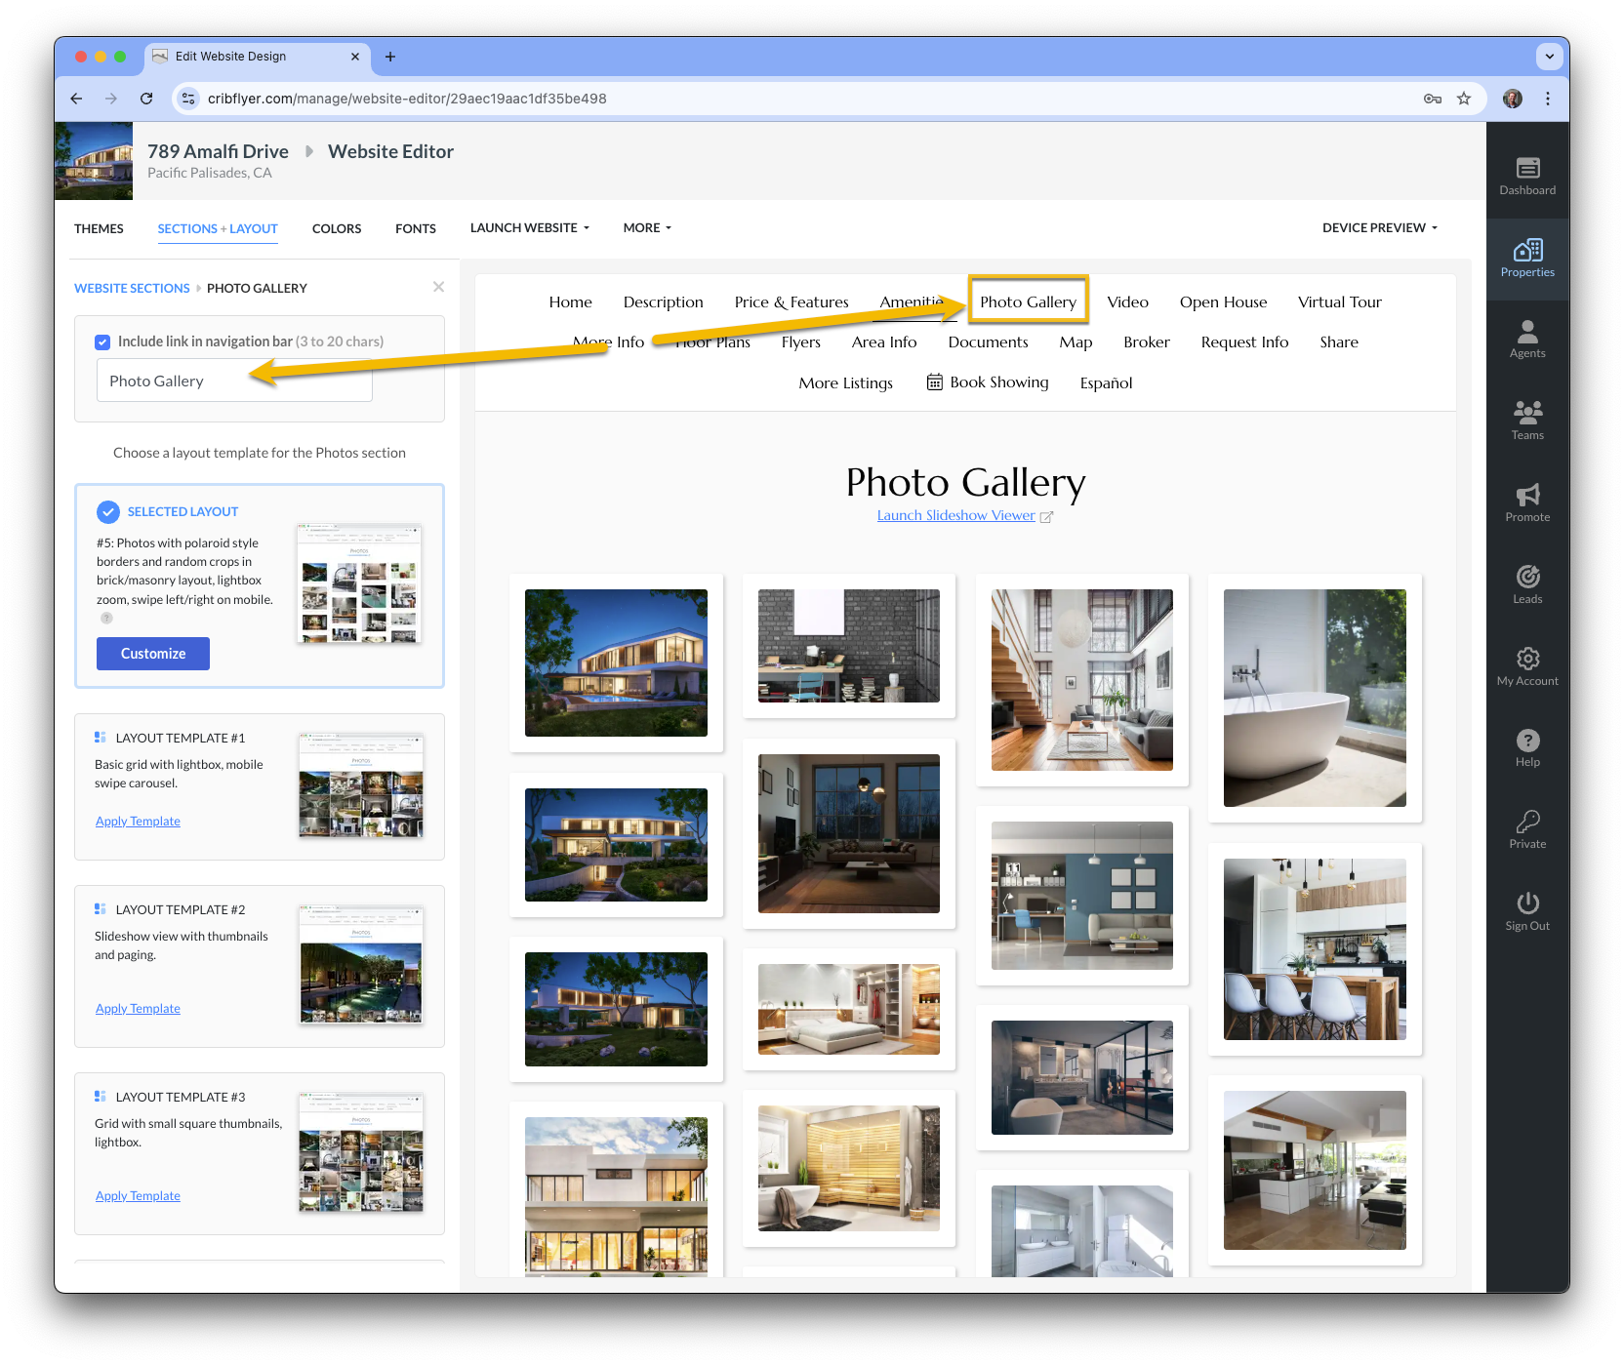Open the Promote megaphone icon

click(x=1527, y=503)
